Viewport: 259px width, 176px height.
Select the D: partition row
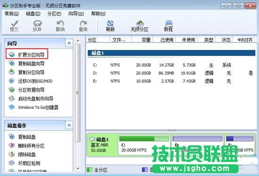coord(171,73)
